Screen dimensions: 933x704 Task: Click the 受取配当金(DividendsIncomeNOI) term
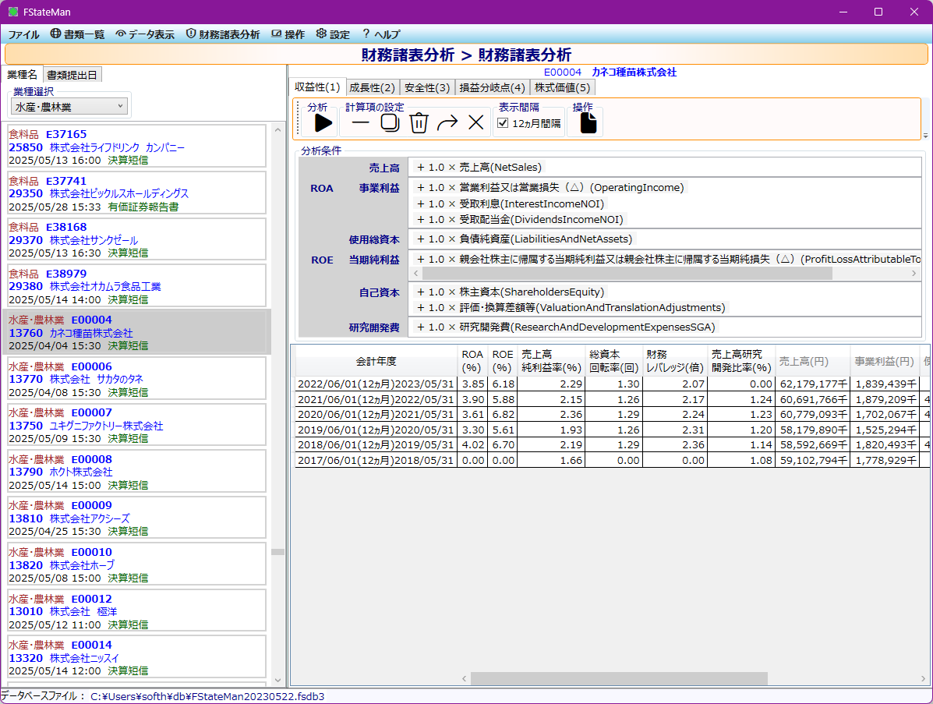(x=519, y=220)
